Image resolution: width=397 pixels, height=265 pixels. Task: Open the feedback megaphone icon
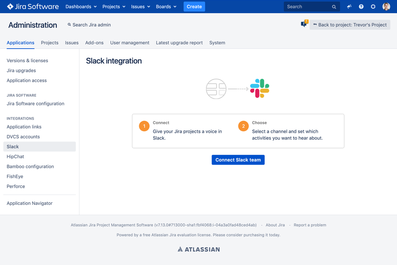point(349,7)
